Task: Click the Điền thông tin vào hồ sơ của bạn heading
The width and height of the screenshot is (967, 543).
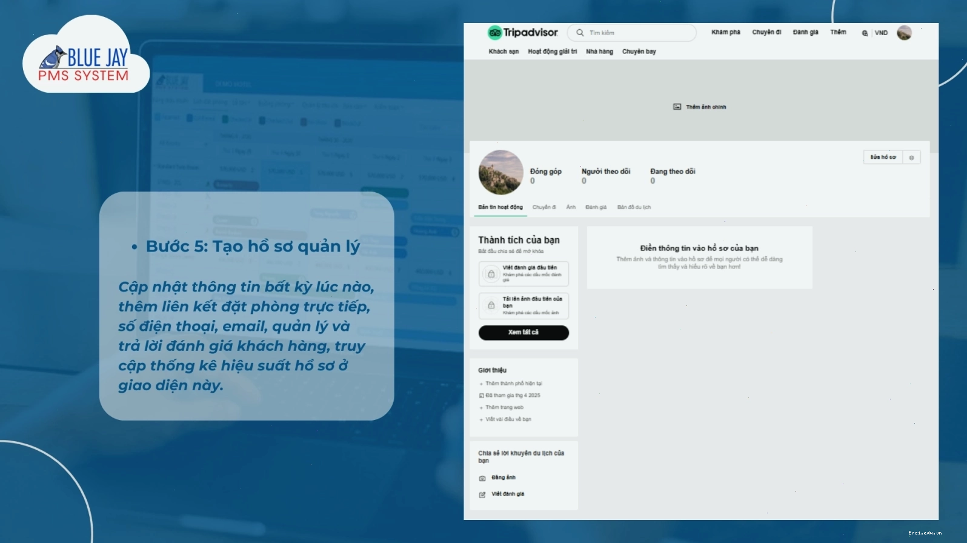Action: pyautogui.click(x=699, y=248)
